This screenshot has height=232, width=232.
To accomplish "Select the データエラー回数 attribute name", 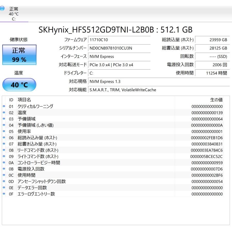I will (x=32, y=188).
